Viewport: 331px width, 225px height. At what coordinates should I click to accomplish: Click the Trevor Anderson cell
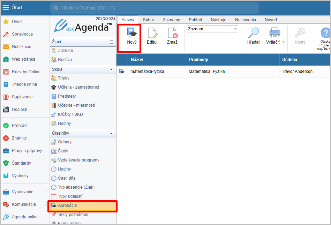(305, 72)
